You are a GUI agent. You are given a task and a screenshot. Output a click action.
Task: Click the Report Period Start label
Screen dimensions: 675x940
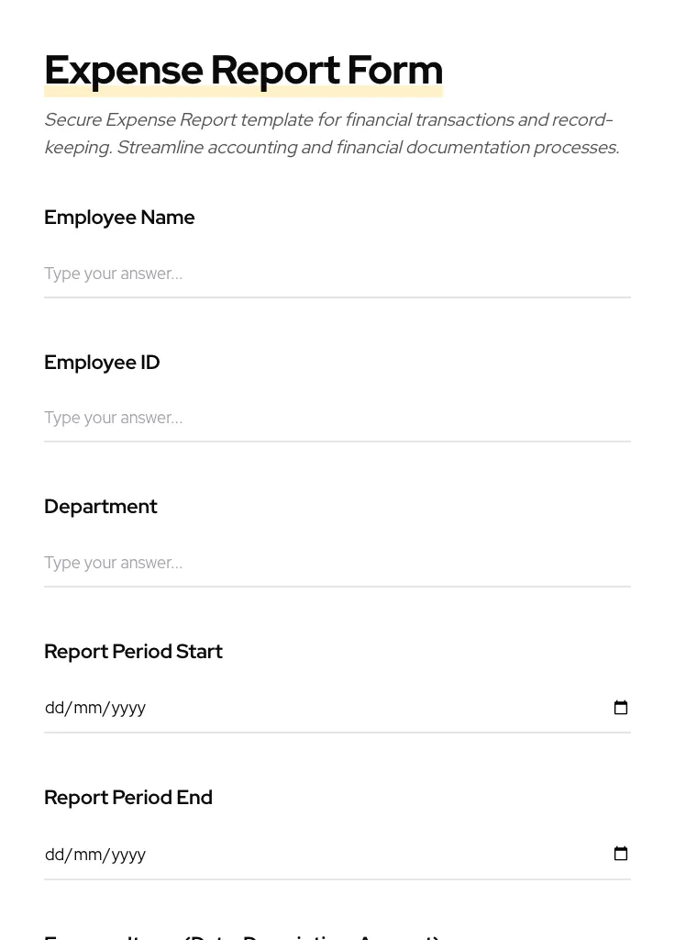click(x=133, y=651)
